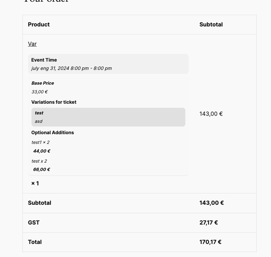Select the GST 27,17 € amount
This screenshot has height=257, width=271.
pos(209,223)
